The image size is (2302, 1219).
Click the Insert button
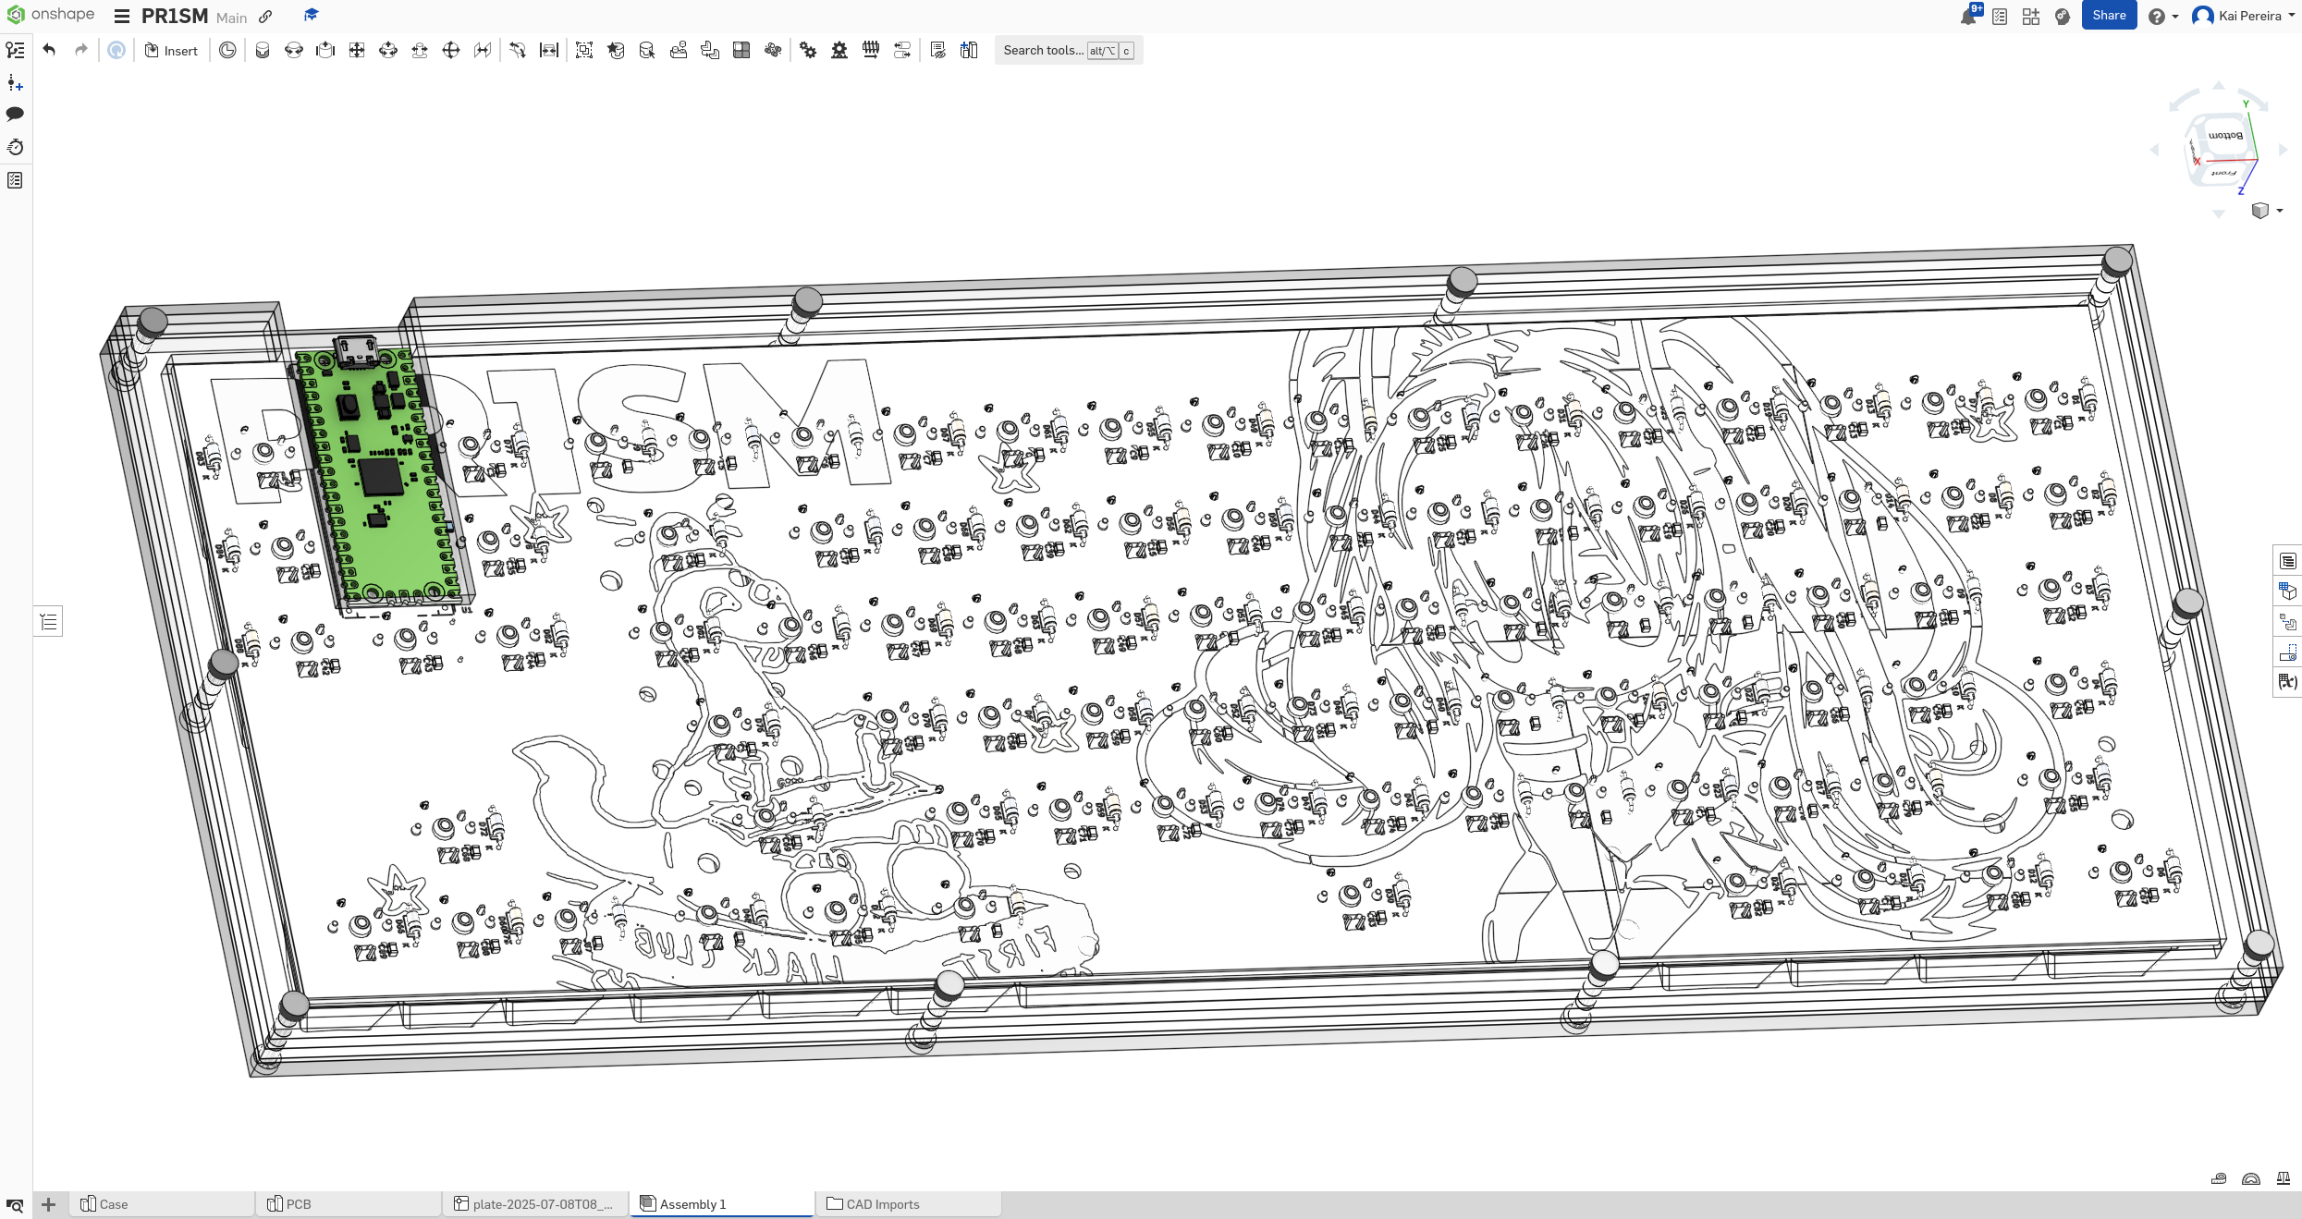171,51
